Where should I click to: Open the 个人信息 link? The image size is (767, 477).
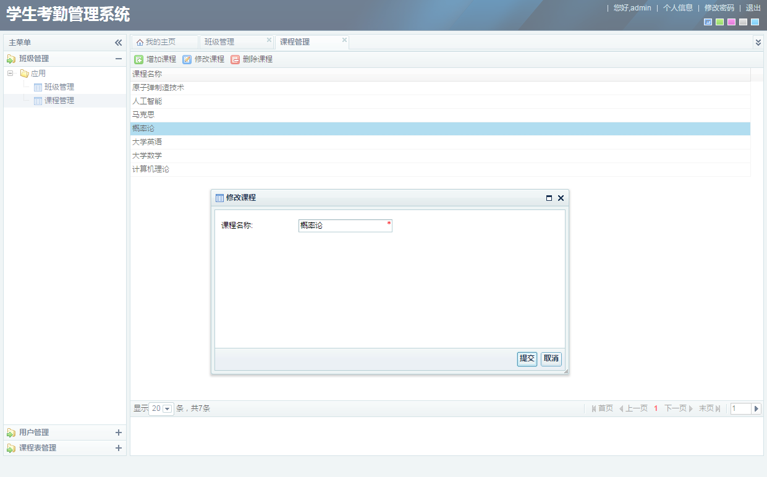coord(678,8)
